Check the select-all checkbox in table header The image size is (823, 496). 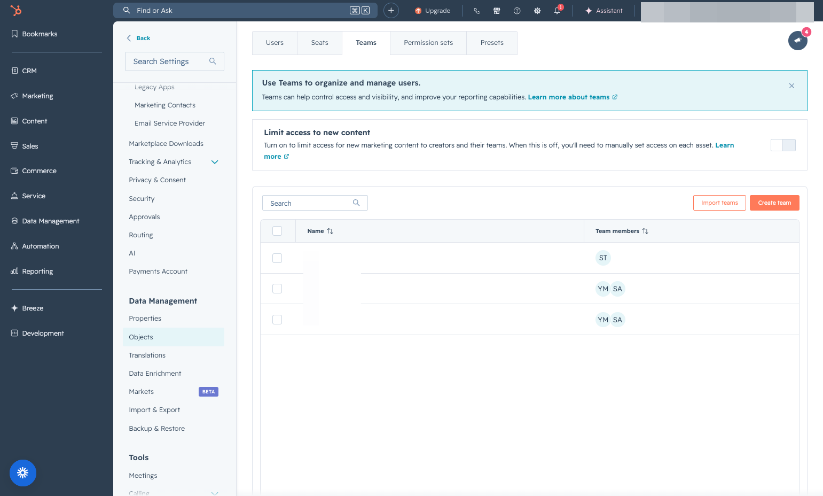point(277,231)
